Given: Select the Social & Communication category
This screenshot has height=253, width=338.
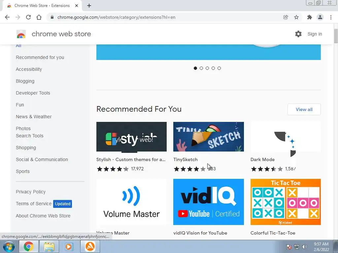Looking at the screenshot, I should 42,159.
